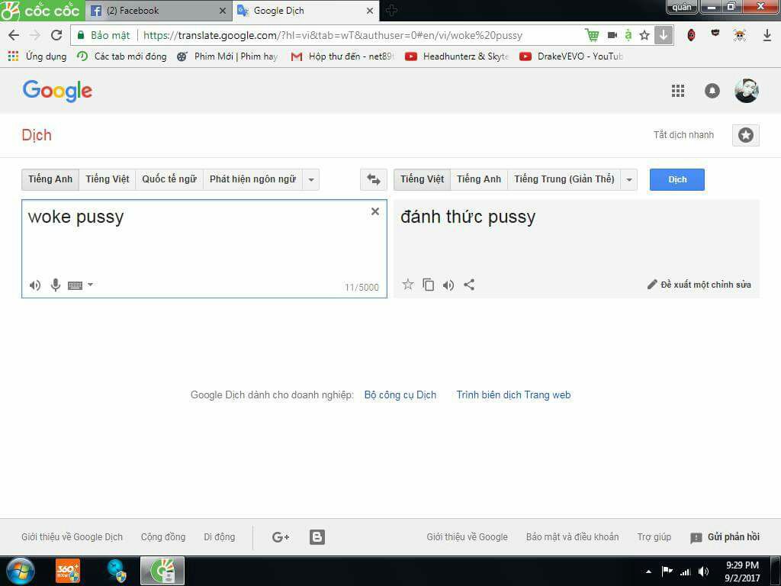Clear the source text with X
This screenshot has width=781, height=586.
click(375, 211)
